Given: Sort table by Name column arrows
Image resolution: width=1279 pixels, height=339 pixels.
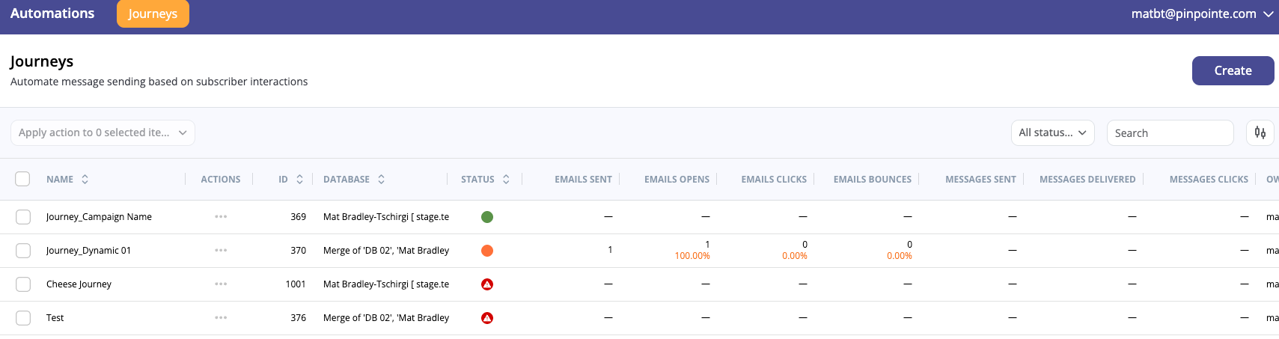Looking at the screenshot, I should pos(85,180).
